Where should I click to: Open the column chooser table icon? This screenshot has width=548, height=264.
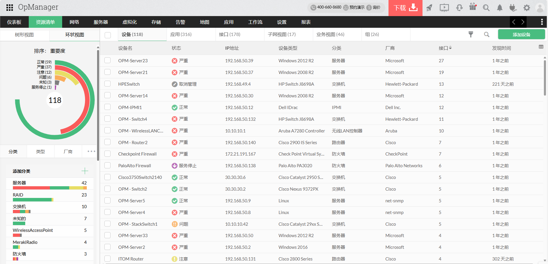pyautogui.click(x=541, y=47)
